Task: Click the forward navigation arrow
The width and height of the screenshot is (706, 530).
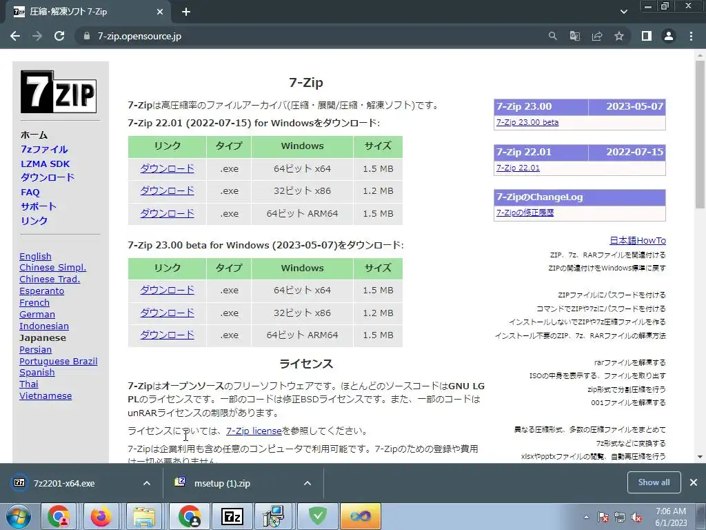Action: pyautogui.click(x=37, y=36)
